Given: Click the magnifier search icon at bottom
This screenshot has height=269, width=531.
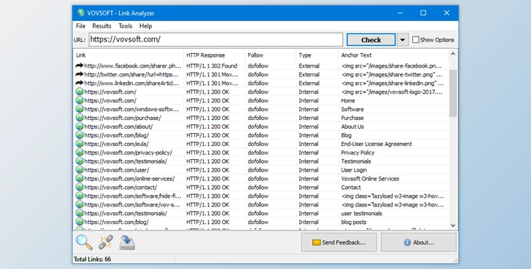Looking at the screenshot, I should pos(84,242).
